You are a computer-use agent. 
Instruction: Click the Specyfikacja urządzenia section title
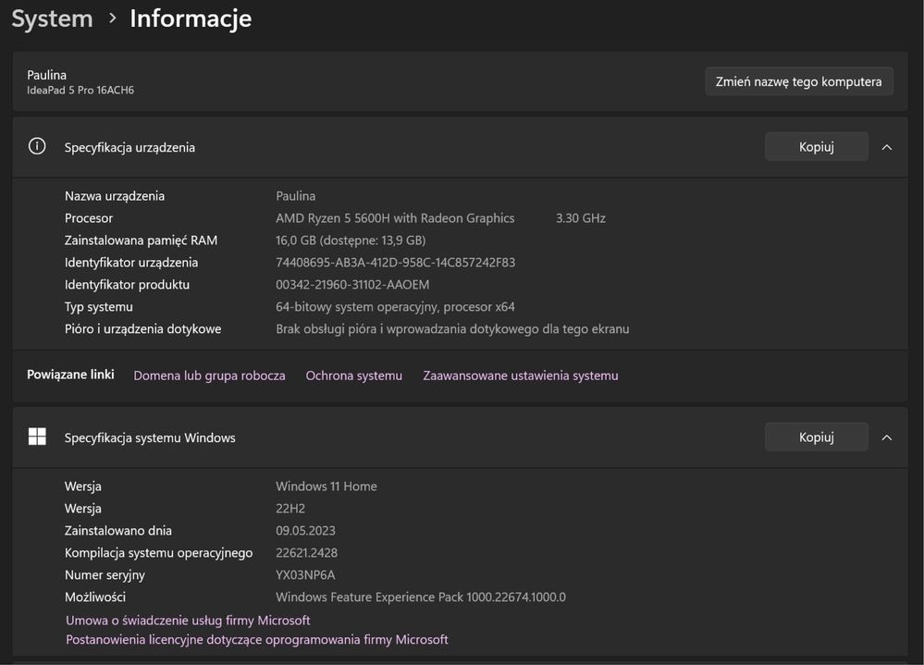point(129,147)
